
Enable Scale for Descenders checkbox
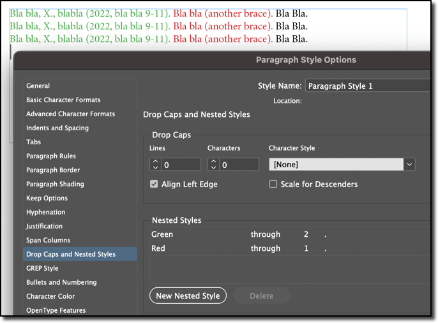[273, 184]
